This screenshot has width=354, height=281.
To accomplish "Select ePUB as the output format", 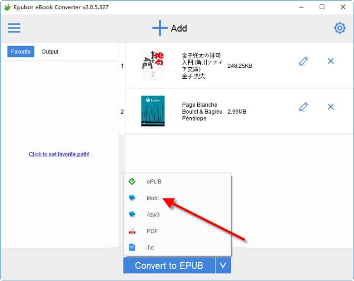I will click(178, 181).
